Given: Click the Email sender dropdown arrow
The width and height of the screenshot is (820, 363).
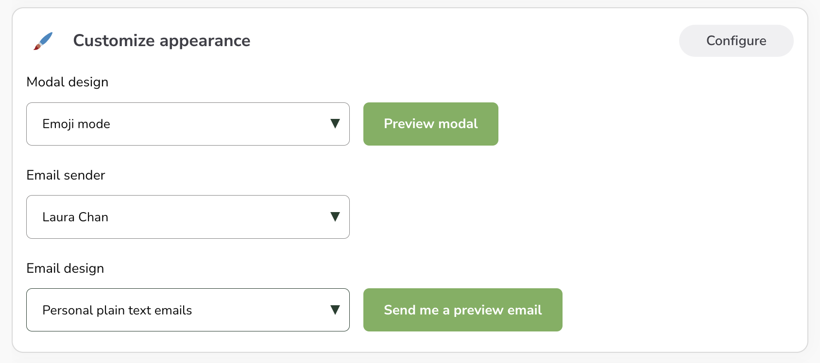Looking at the screenshot, I should 335,217.
